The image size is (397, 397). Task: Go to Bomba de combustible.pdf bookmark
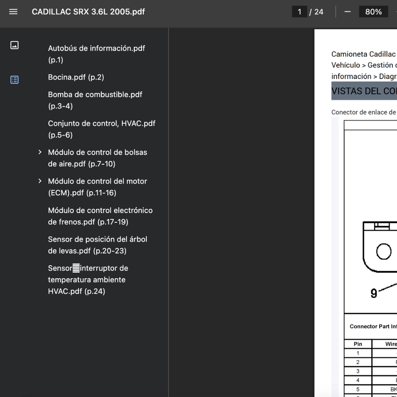click(x=95, y=100)
